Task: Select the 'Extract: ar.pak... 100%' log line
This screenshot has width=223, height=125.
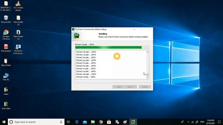Action: click(86, 69)
